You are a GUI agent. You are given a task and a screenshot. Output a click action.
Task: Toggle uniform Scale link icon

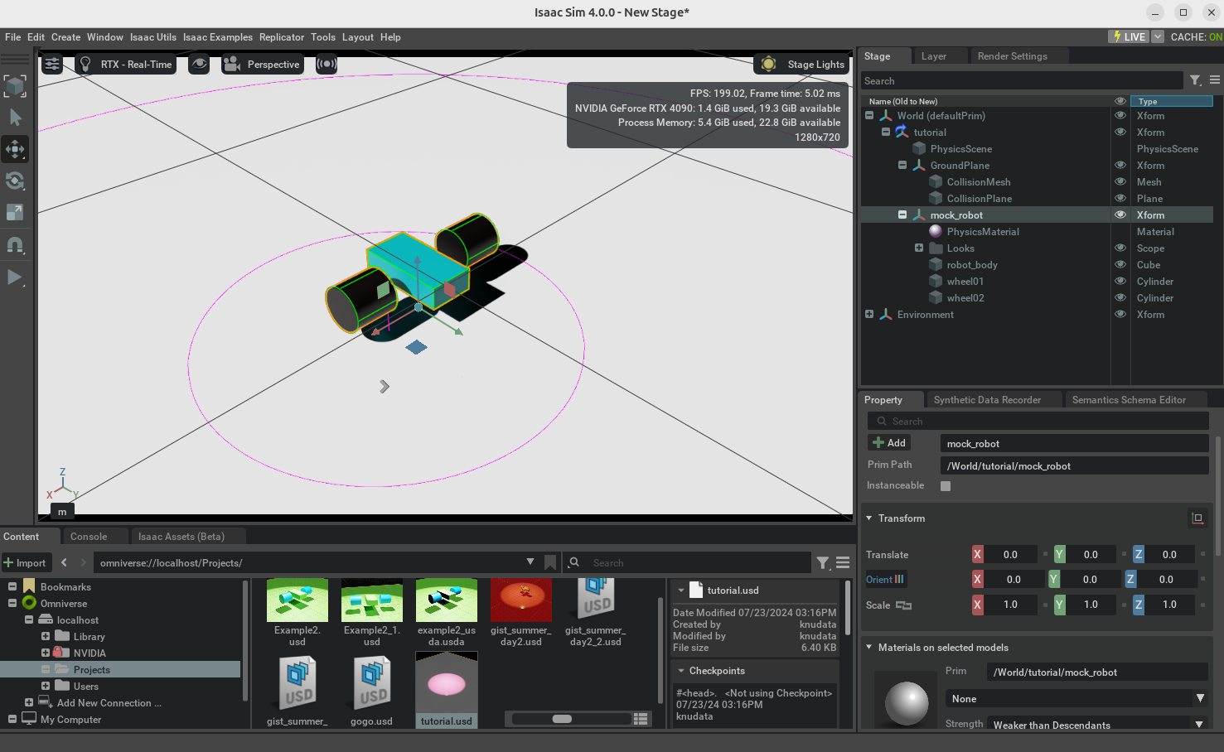pyautogui.click(x=903, y=605)
